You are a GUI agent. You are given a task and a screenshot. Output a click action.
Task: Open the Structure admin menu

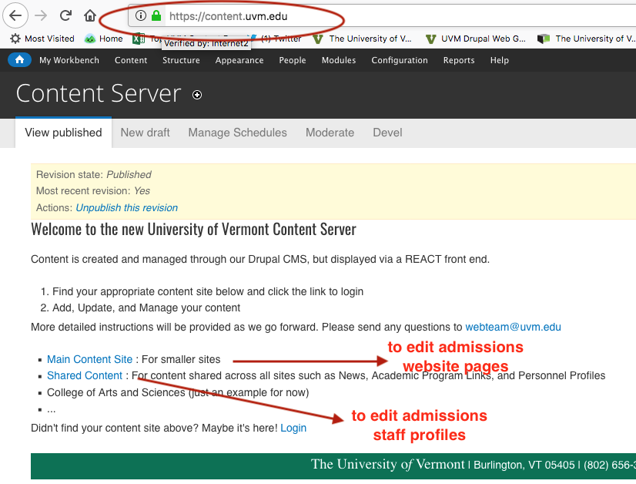pyautogui.click(x=181, y=60)
